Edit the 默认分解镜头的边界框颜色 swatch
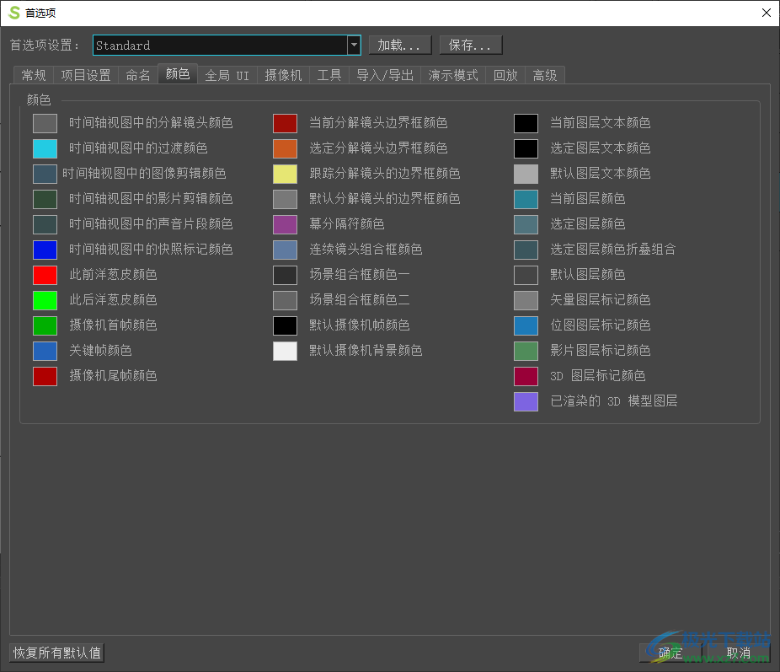This screenshot has width=780, height=672. [x=285, y=199]
